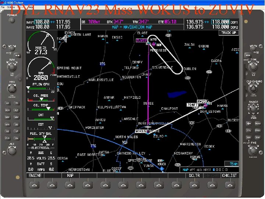
Task: Click the 794FT elevation label
Action: click(x=192, y=105)
